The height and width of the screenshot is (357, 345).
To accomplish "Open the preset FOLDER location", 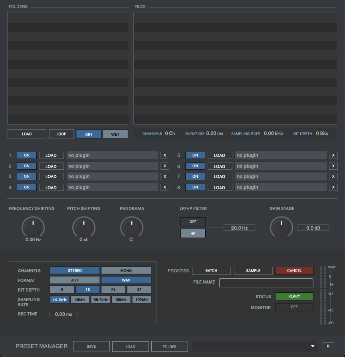I will click(x=169, y=346).
